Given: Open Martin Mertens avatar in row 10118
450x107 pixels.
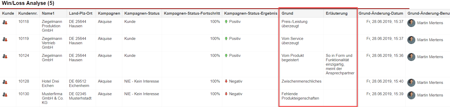Looking at the screenshot, I should tap(411, 23).
